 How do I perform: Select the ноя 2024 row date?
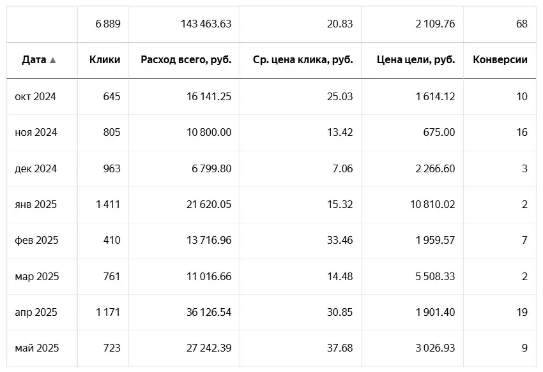pyautogui.click(x=36, y=133)
